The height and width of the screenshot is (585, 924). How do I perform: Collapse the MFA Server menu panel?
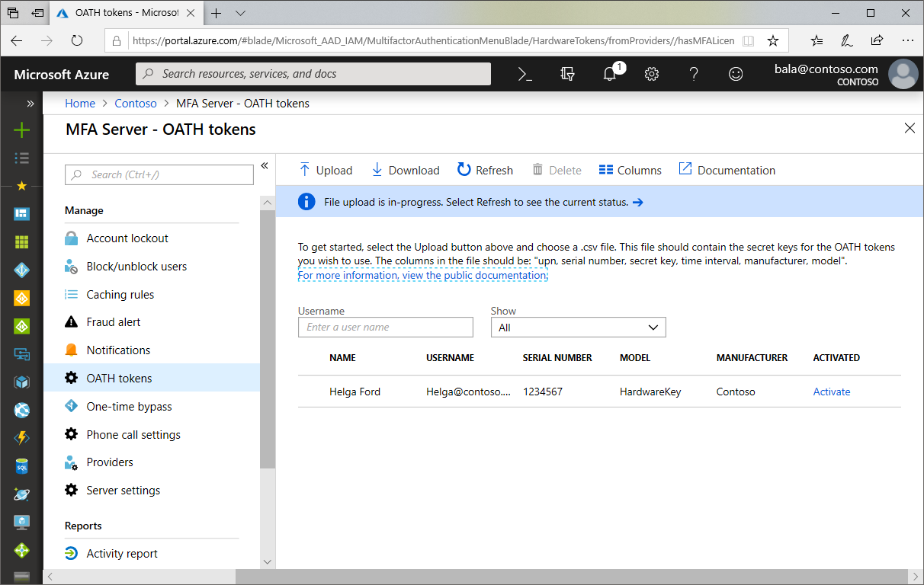click(265, 165)
